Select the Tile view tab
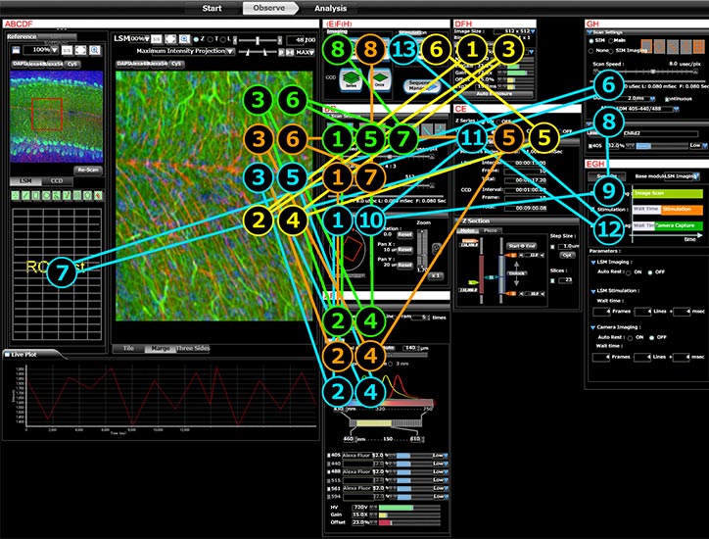This screenshot has height=539, width=709. tap(128, 348)
